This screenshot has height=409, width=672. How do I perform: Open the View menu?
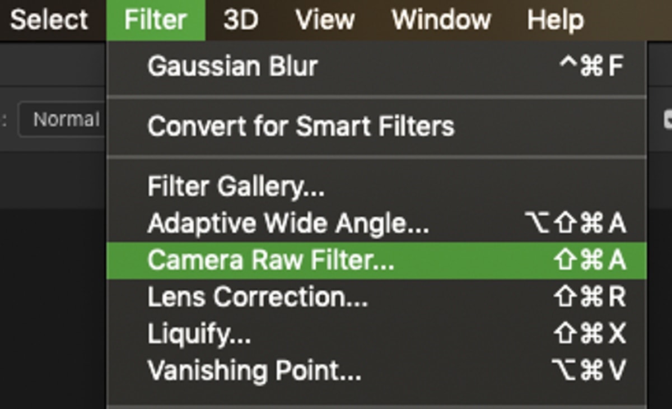(x=325, y=20)
